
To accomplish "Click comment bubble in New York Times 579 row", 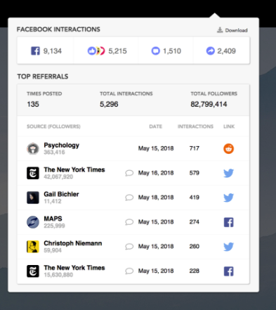I will coord(129,173).
